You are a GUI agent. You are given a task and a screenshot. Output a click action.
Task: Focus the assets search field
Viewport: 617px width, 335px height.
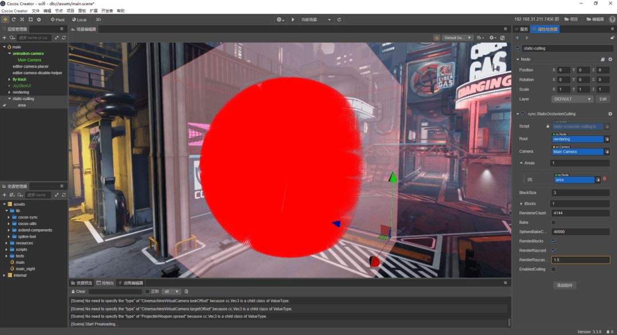pyautogui.click(x=38, y=195)
